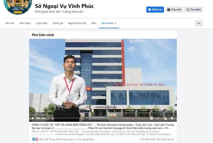This screenshot has height=143, width=213.
Task: Open the 803 lượt chia sẻ list
Action: (165, 139)
